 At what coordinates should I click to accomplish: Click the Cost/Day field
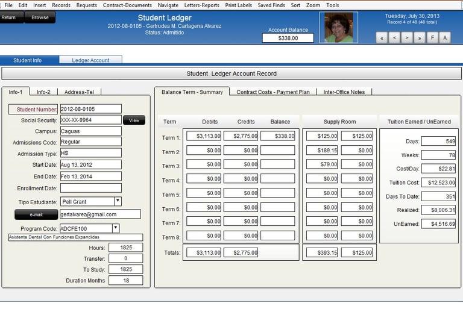(438, 169)
